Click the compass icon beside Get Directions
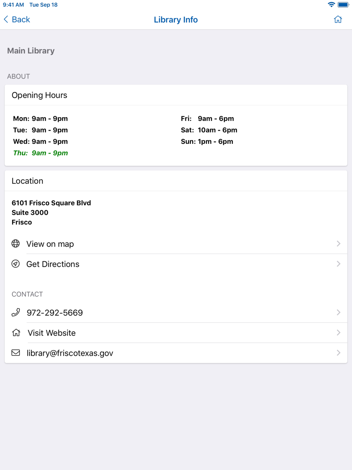This screenshot has width=352, height=470. coord(15,264)
